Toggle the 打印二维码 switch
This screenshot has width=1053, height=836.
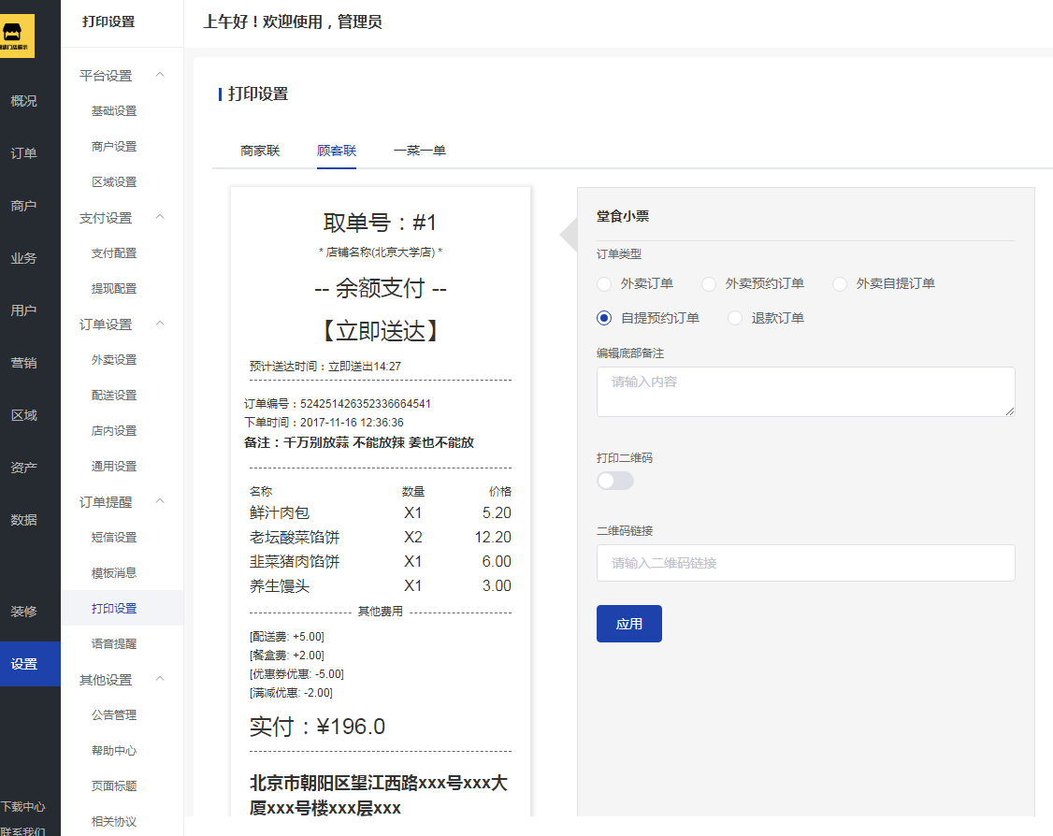(x=615, y=481)
